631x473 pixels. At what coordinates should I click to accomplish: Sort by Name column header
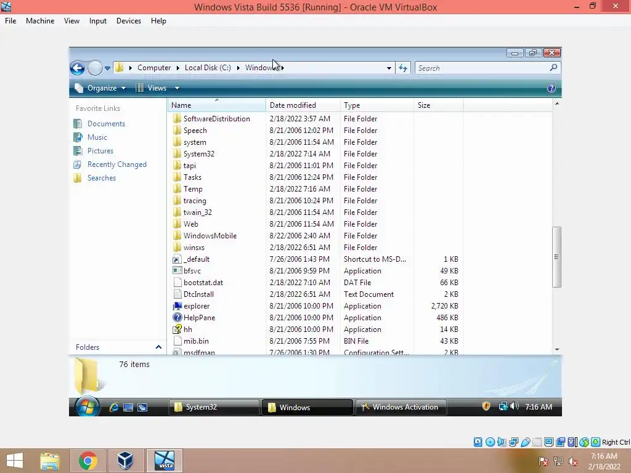point(216,105)
